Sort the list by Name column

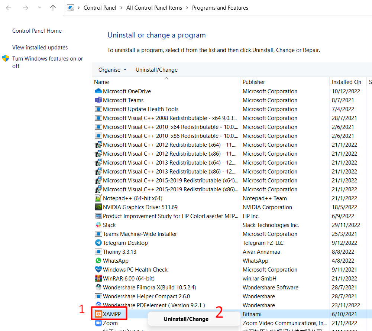(x=101, y=82)
